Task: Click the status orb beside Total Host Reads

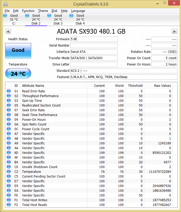Action: [9, 205]
